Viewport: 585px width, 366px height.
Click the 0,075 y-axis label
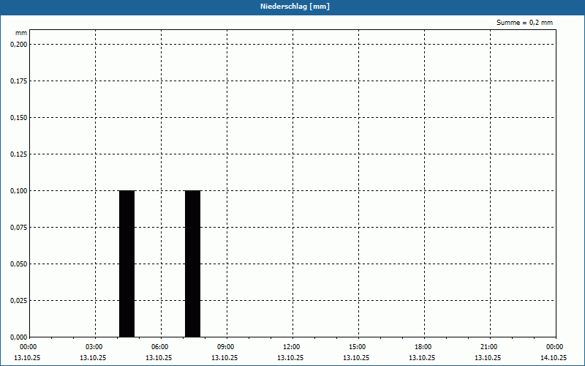tap(19, 227)
